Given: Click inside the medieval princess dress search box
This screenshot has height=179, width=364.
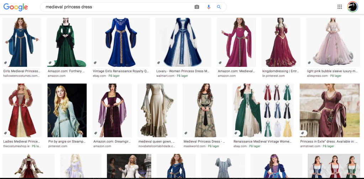Looking at the screenshot, I should [117, 7].
